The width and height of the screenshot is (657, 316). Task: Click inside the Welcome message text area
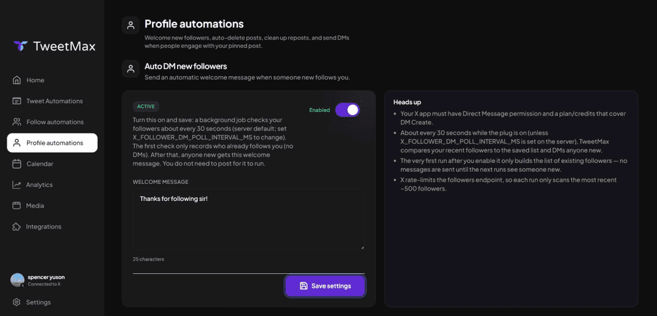[248, 220]
